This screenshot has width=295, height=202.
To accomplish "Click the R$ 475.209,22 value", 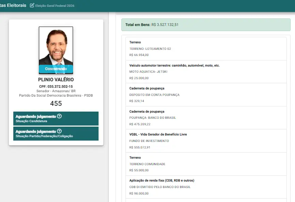I will pyautogui.click(x=140, y=124).
